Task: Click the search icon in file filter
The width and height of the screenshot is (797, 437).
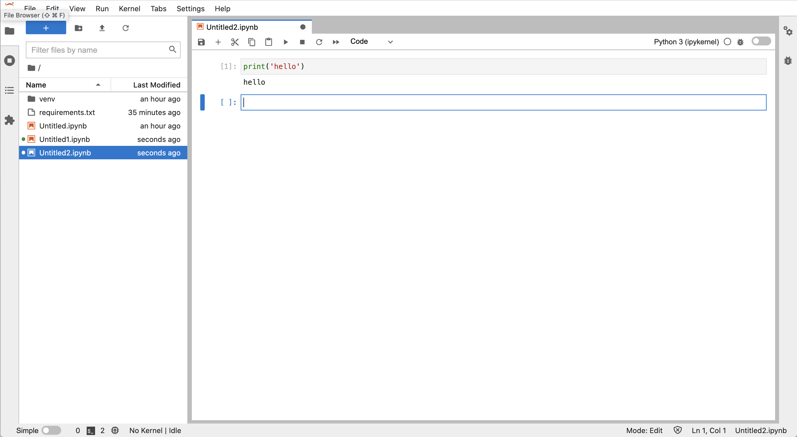Action: [x=173, y=50]
